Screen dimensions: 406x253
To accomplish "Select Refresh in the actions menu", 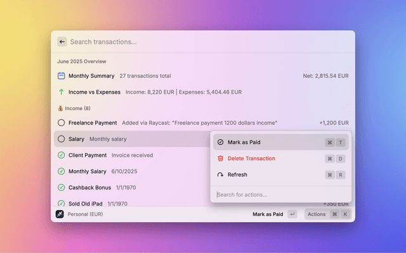I will tap(237, 175).
